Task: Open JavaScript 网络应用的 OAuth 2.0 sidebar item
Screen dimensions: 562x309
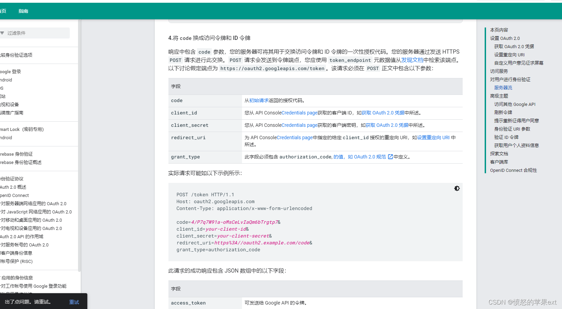Action: click(x=36, y=212)
